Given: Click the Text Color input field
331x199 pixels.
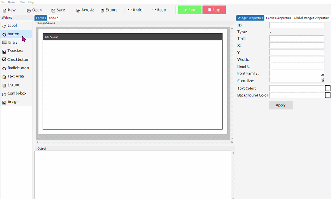Looking at the screenshot, I should coord(297,88).
